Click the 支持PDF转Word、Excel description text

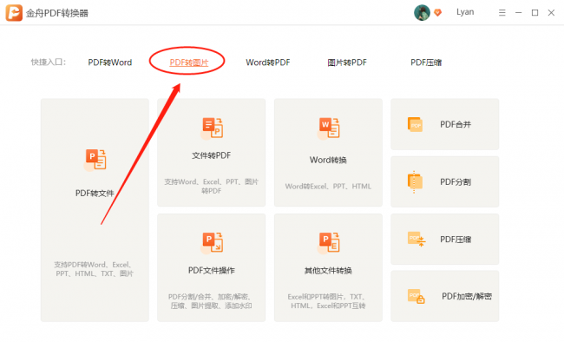(95, 269)
